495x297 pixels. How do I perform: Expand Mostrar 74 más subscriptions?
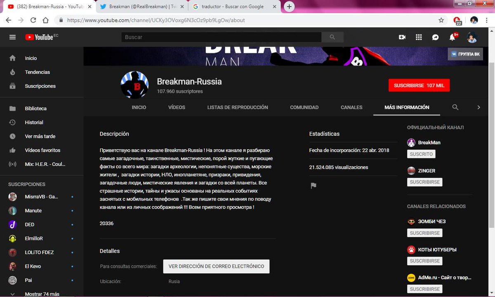42,294
